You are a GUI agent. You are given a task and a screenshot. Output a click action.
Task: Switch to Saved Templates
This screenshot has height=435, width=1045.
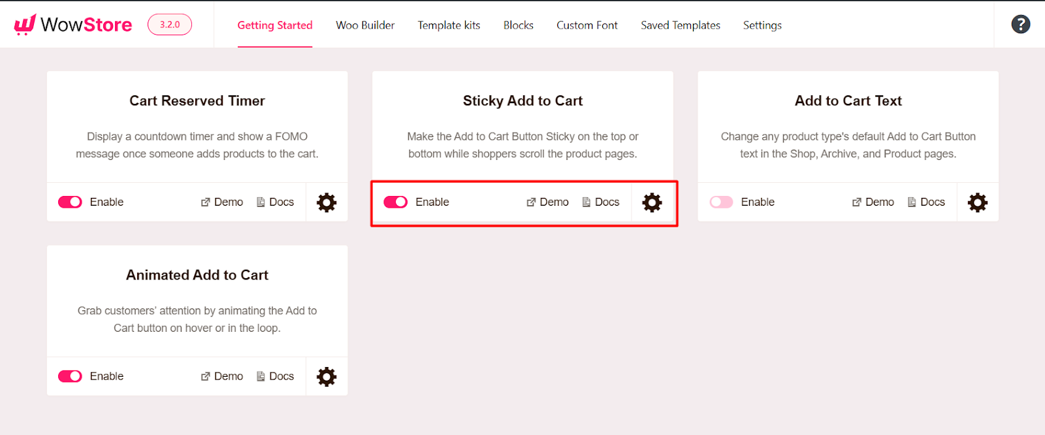[x=680, y=25]
